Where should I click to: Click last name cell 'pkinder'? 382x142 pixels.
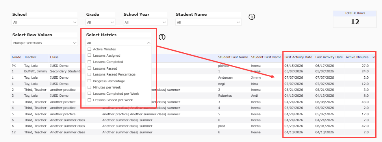pos(224,66)
